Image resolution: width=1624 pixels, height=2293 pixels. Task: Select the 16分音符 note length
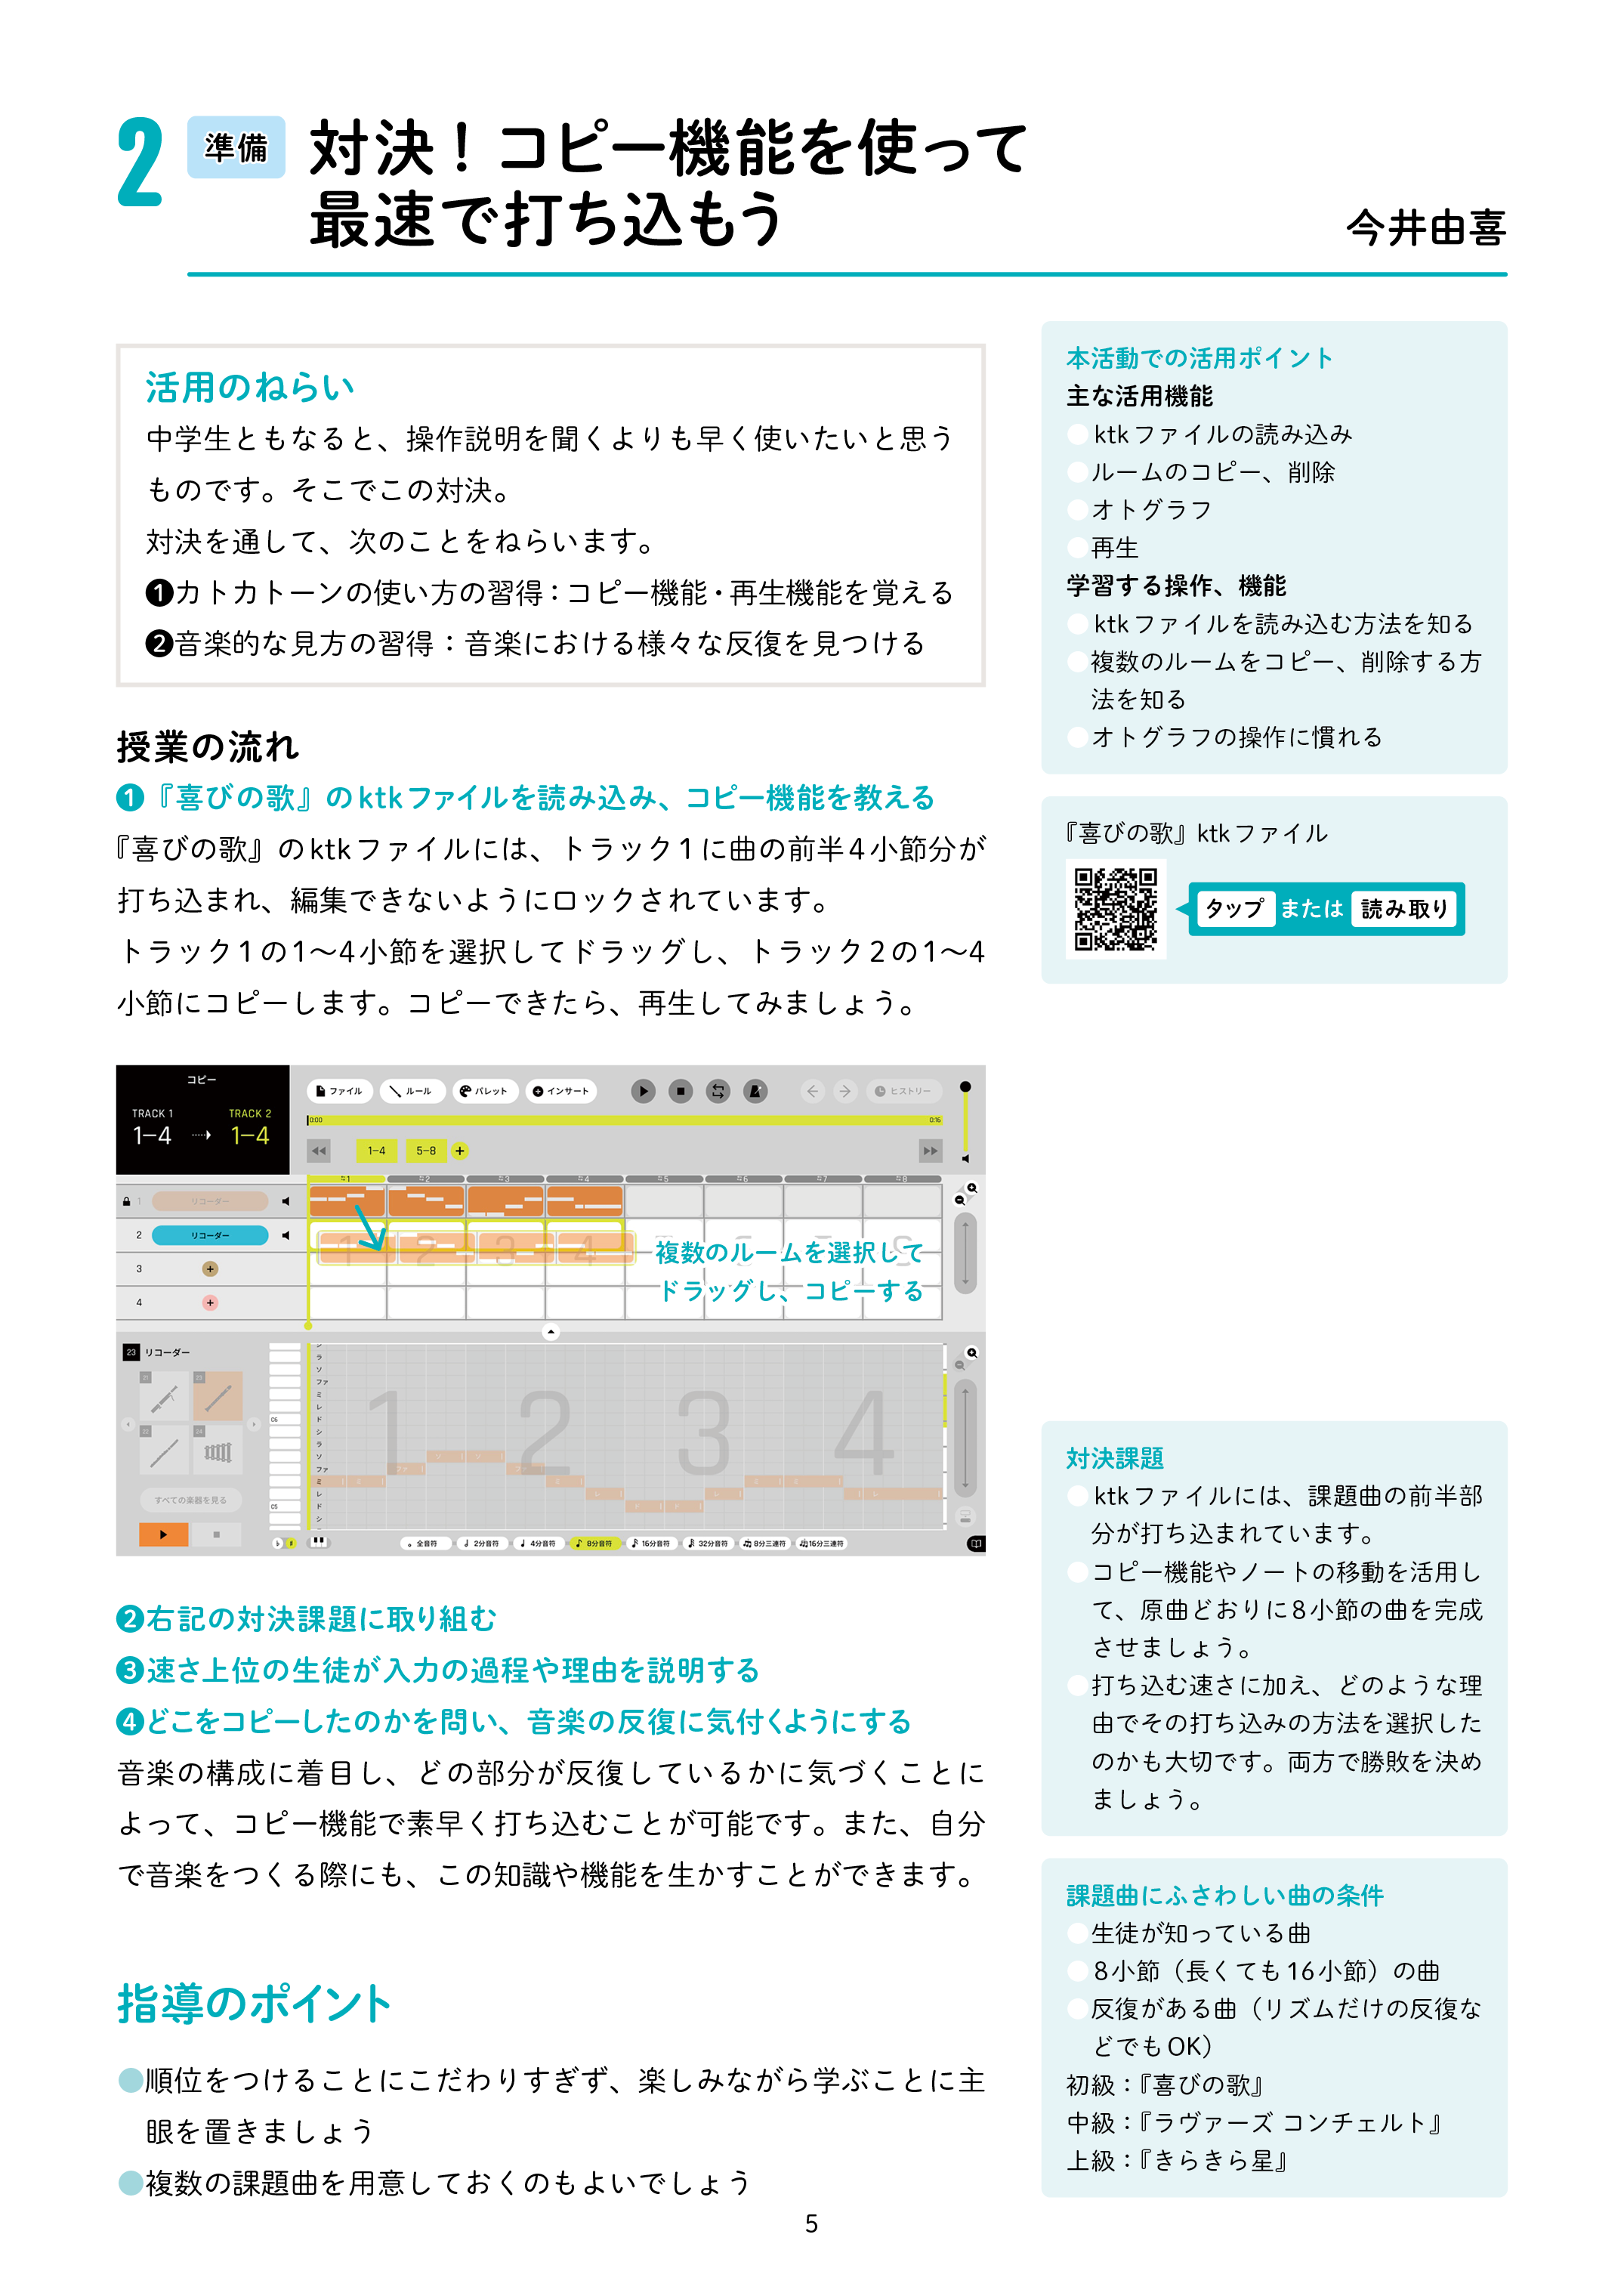[x=651, y=1543]
